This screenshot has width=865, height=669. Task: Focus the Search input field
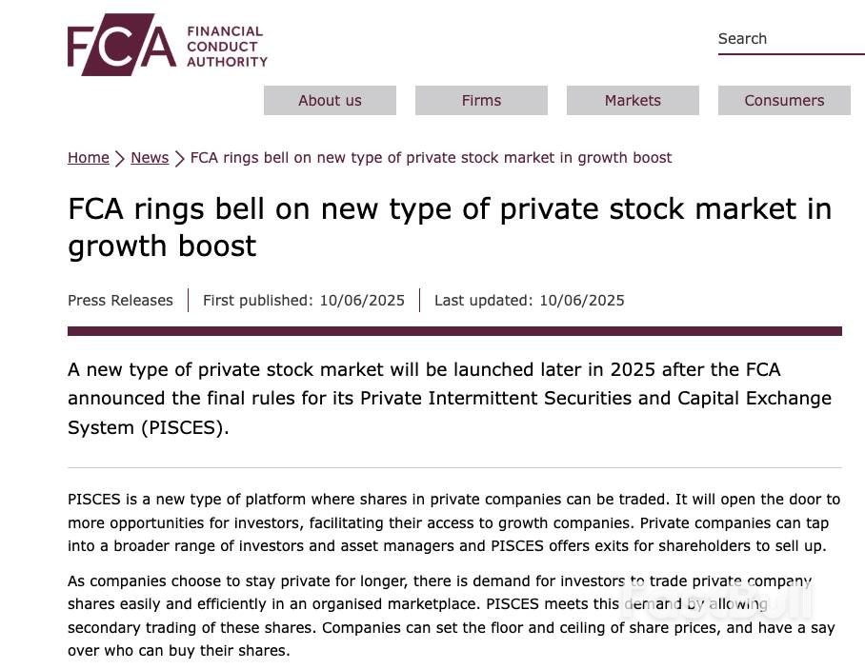[791, 39]
